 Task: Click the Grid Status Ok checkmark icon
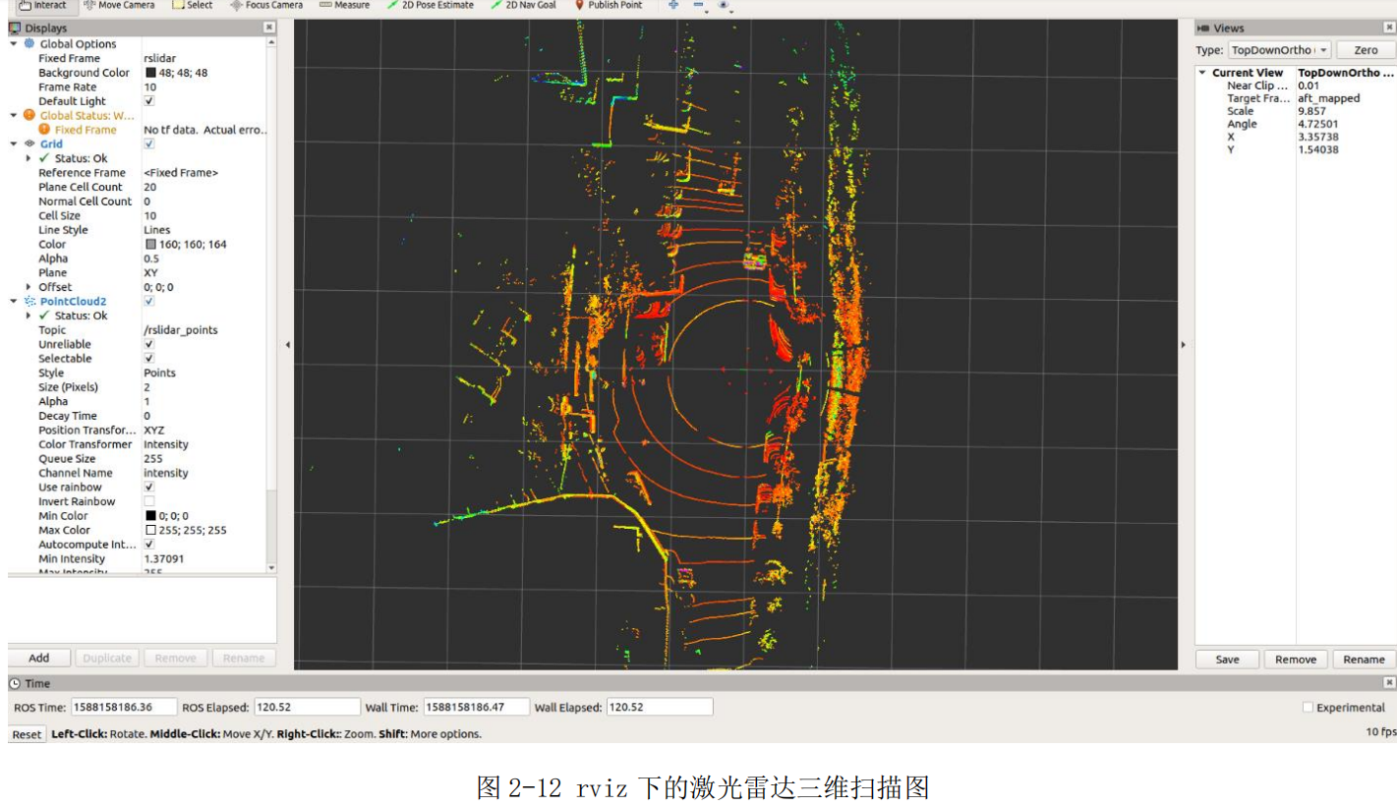coord(44,158)
